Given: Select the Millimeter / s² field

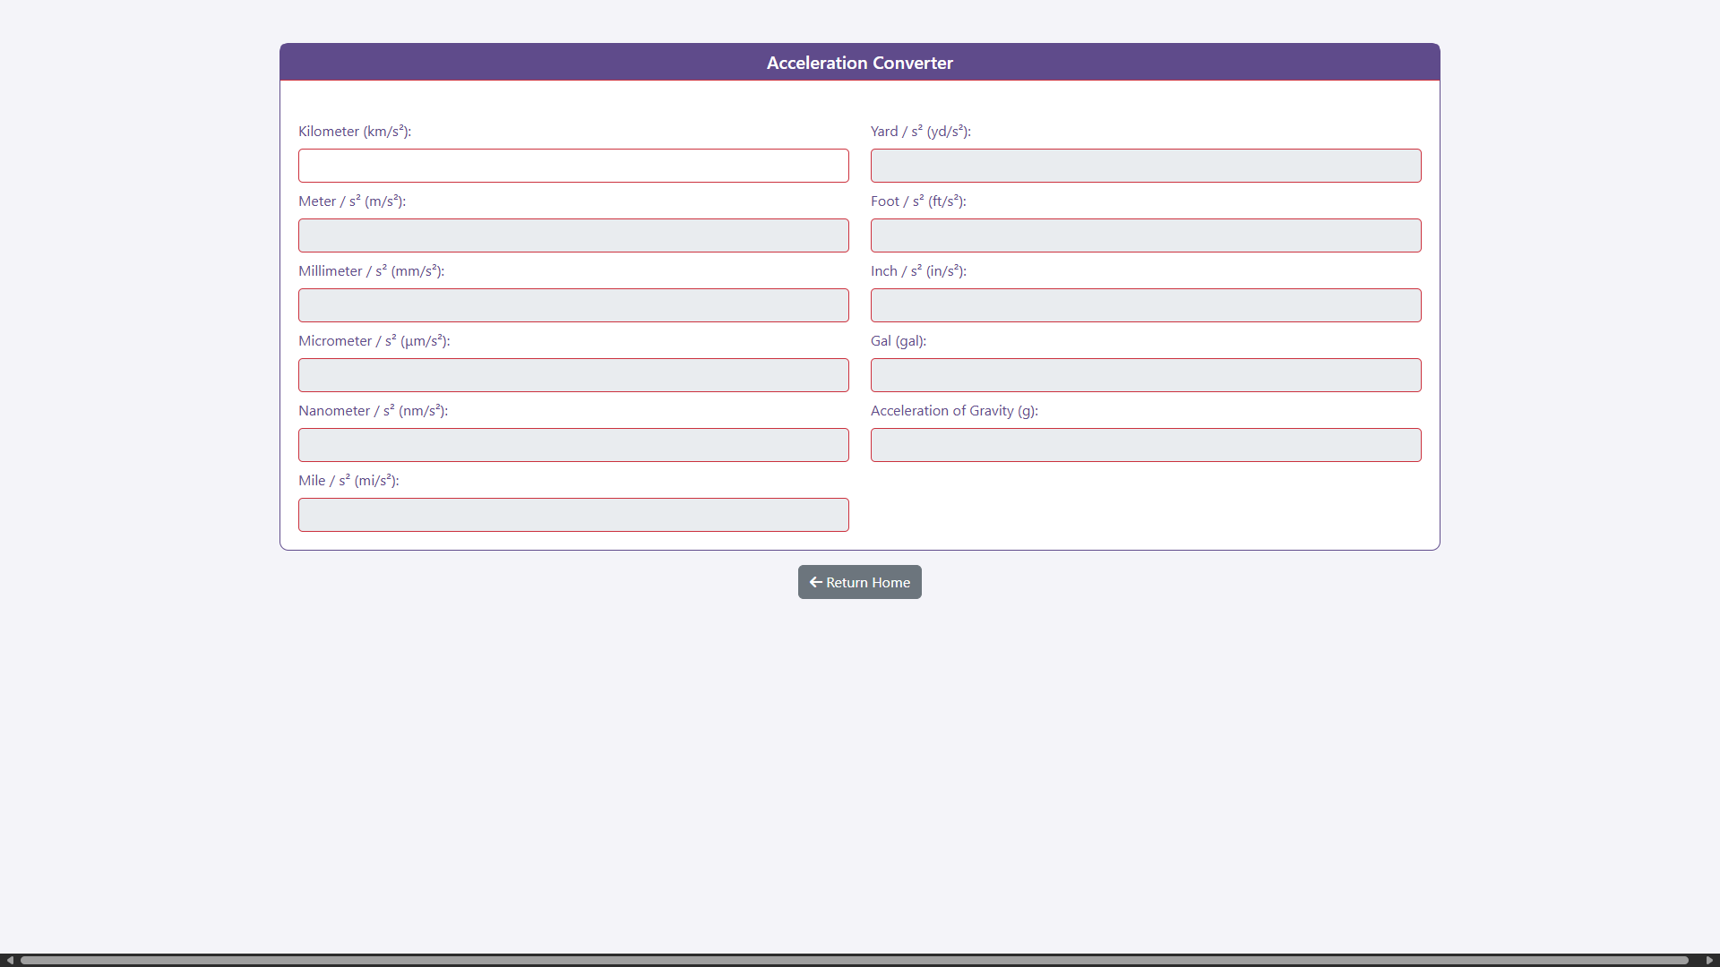Looking at the screenshot, I should point(573,305).
